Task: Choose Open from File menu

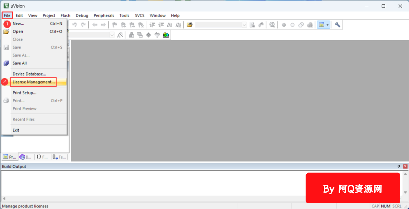Action: 34,31
